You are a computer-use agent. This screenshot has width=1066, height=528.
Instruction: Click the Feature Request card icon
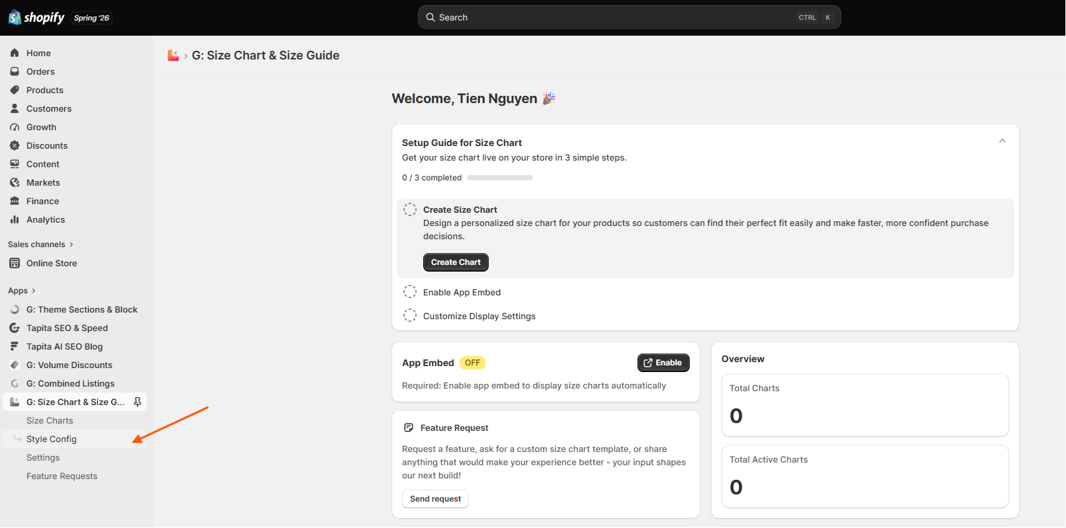[x=409, y=428]
